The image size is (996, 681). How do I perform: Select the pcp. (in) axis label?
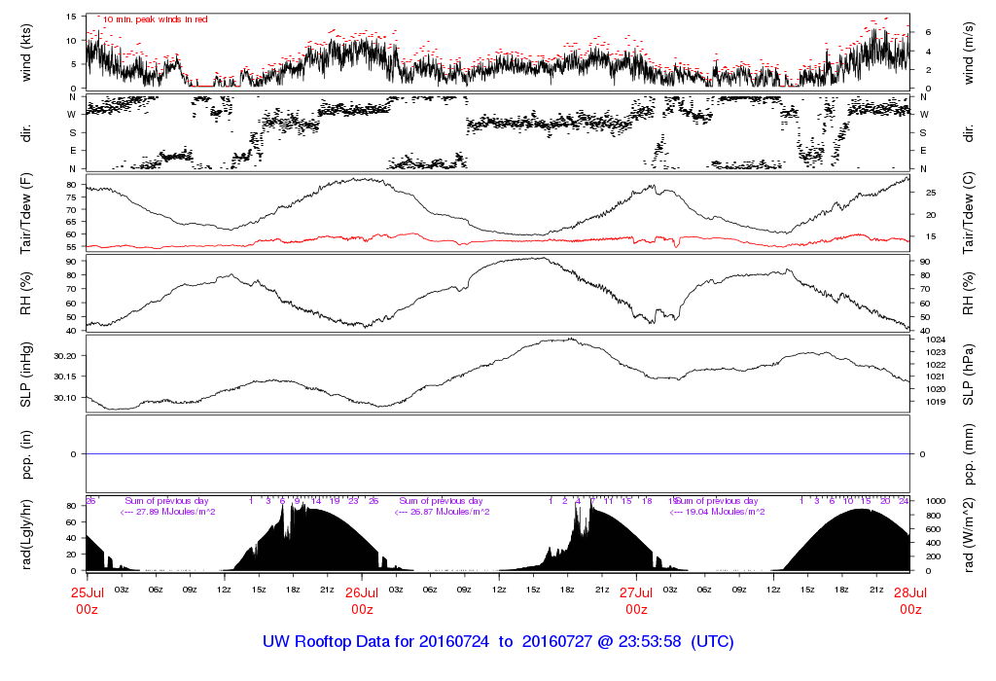tap(26, 454)
